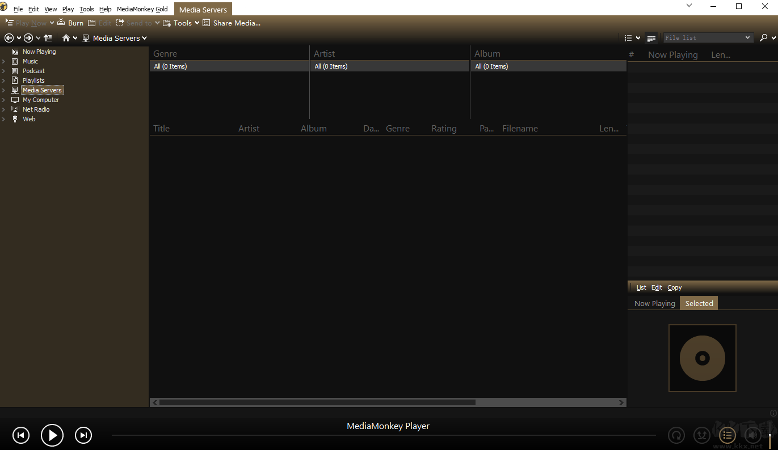Sort tracks by the Rating column header
This screenshot has width=778, height=450.
pos(444,128)
